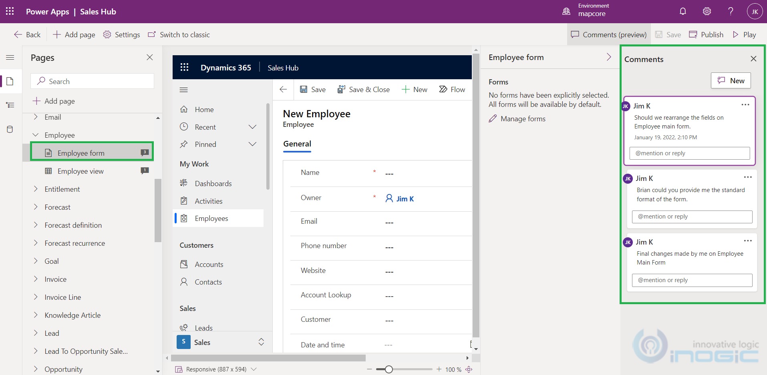The width and height of the screenshot is (767, 375).
Task: Open the notifications bell
Action: [x=683, y=12]
